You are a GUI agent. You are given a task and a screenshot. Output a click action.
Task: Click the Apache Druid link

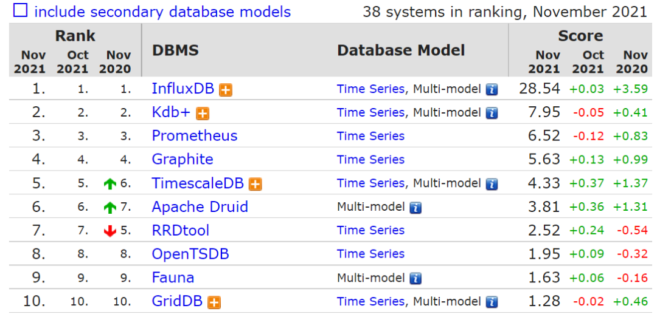[200, 207]
